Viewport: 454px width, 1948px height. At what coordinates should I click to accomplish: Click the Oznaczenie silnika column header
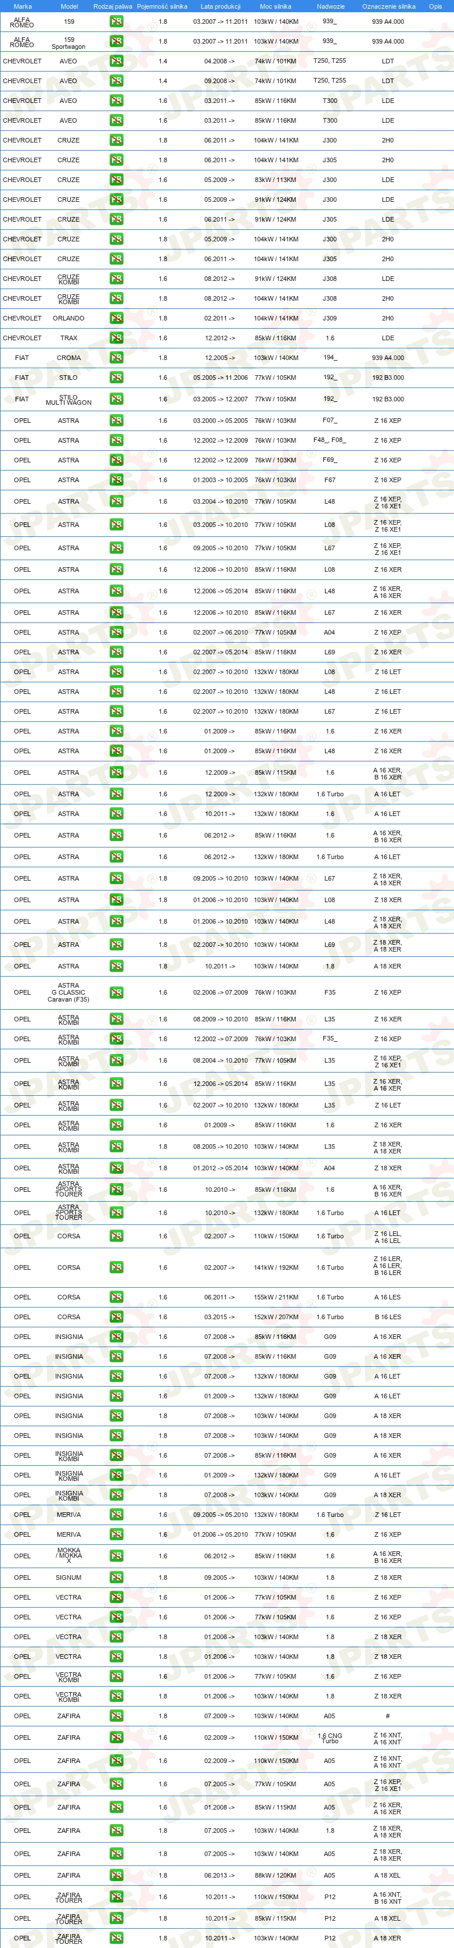(388, 6)
